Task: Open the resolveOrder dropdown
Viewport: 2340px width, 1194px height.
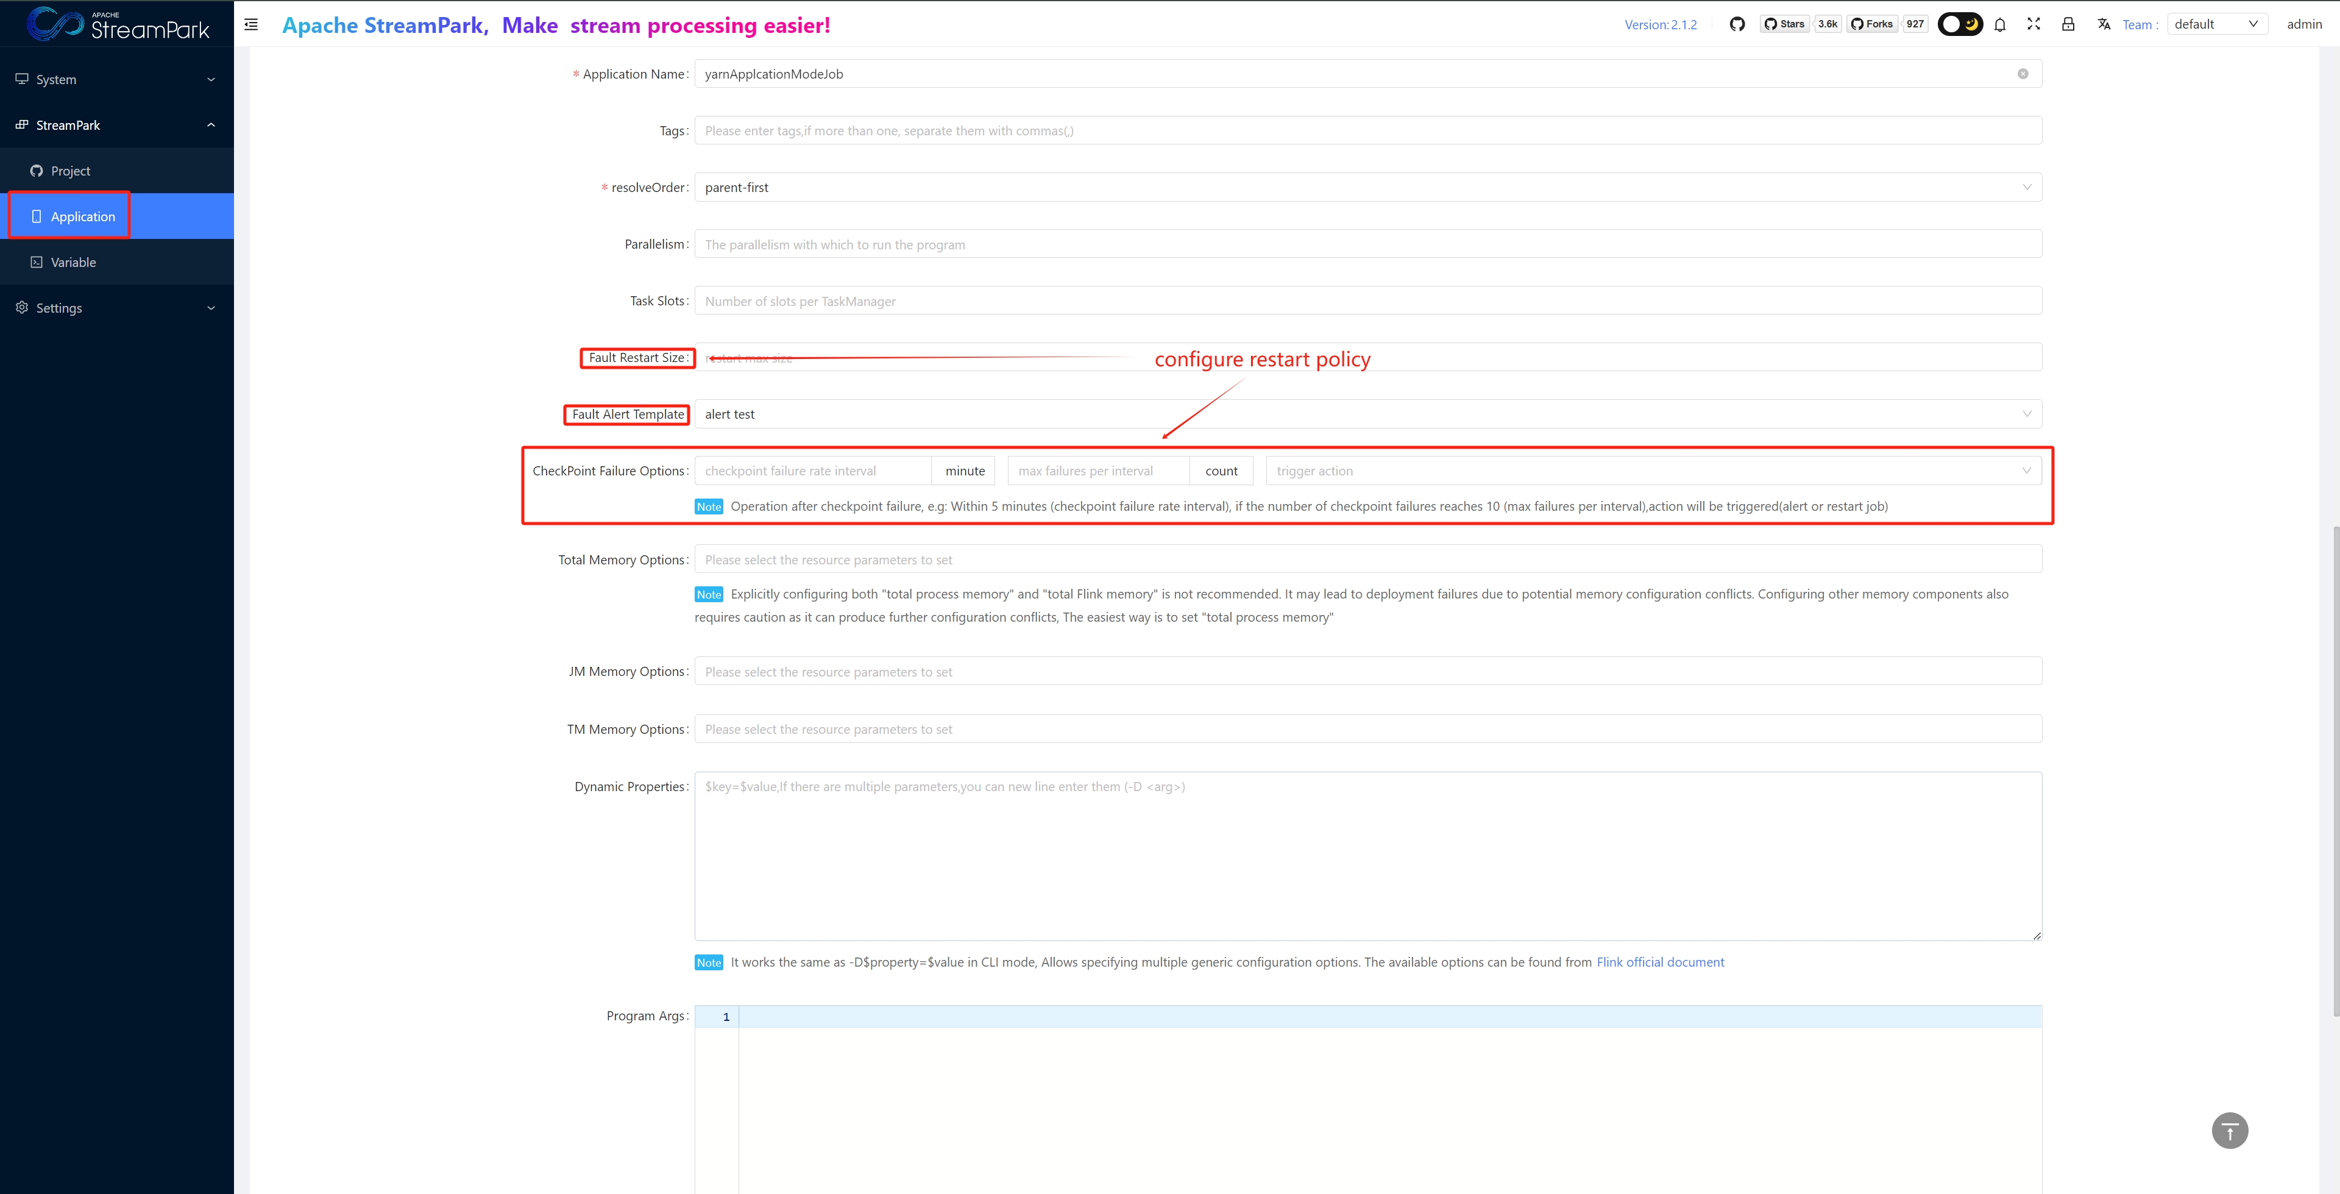Action: coord(1367,187)
